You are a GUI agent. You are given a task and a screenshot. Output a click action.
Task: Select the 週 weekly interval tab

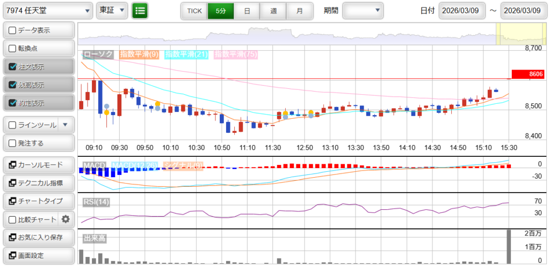pyautogui.click(x=273, y=11)
